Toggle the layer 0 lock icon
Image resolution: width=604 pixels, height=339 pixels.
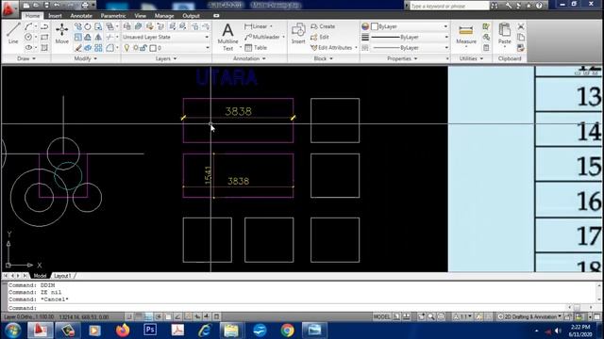[x=143, y=48]
